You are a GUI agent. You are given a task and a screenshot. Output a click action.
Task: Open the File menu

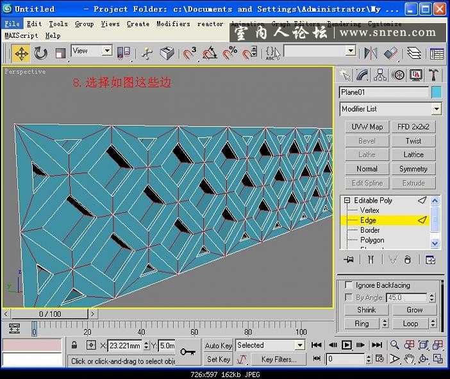[x=12, y=24]
